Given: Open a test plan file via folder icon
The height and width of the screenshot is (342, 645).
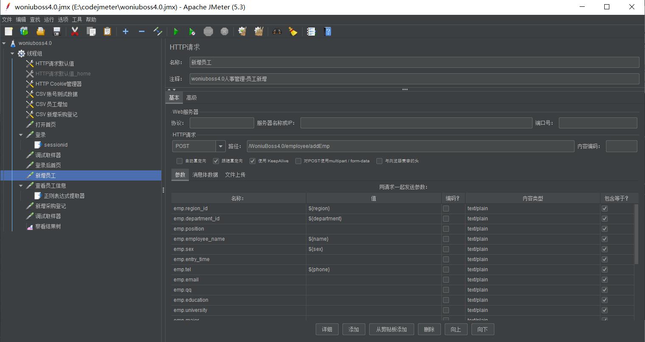Looking at the screenshot, I should 41,31.
